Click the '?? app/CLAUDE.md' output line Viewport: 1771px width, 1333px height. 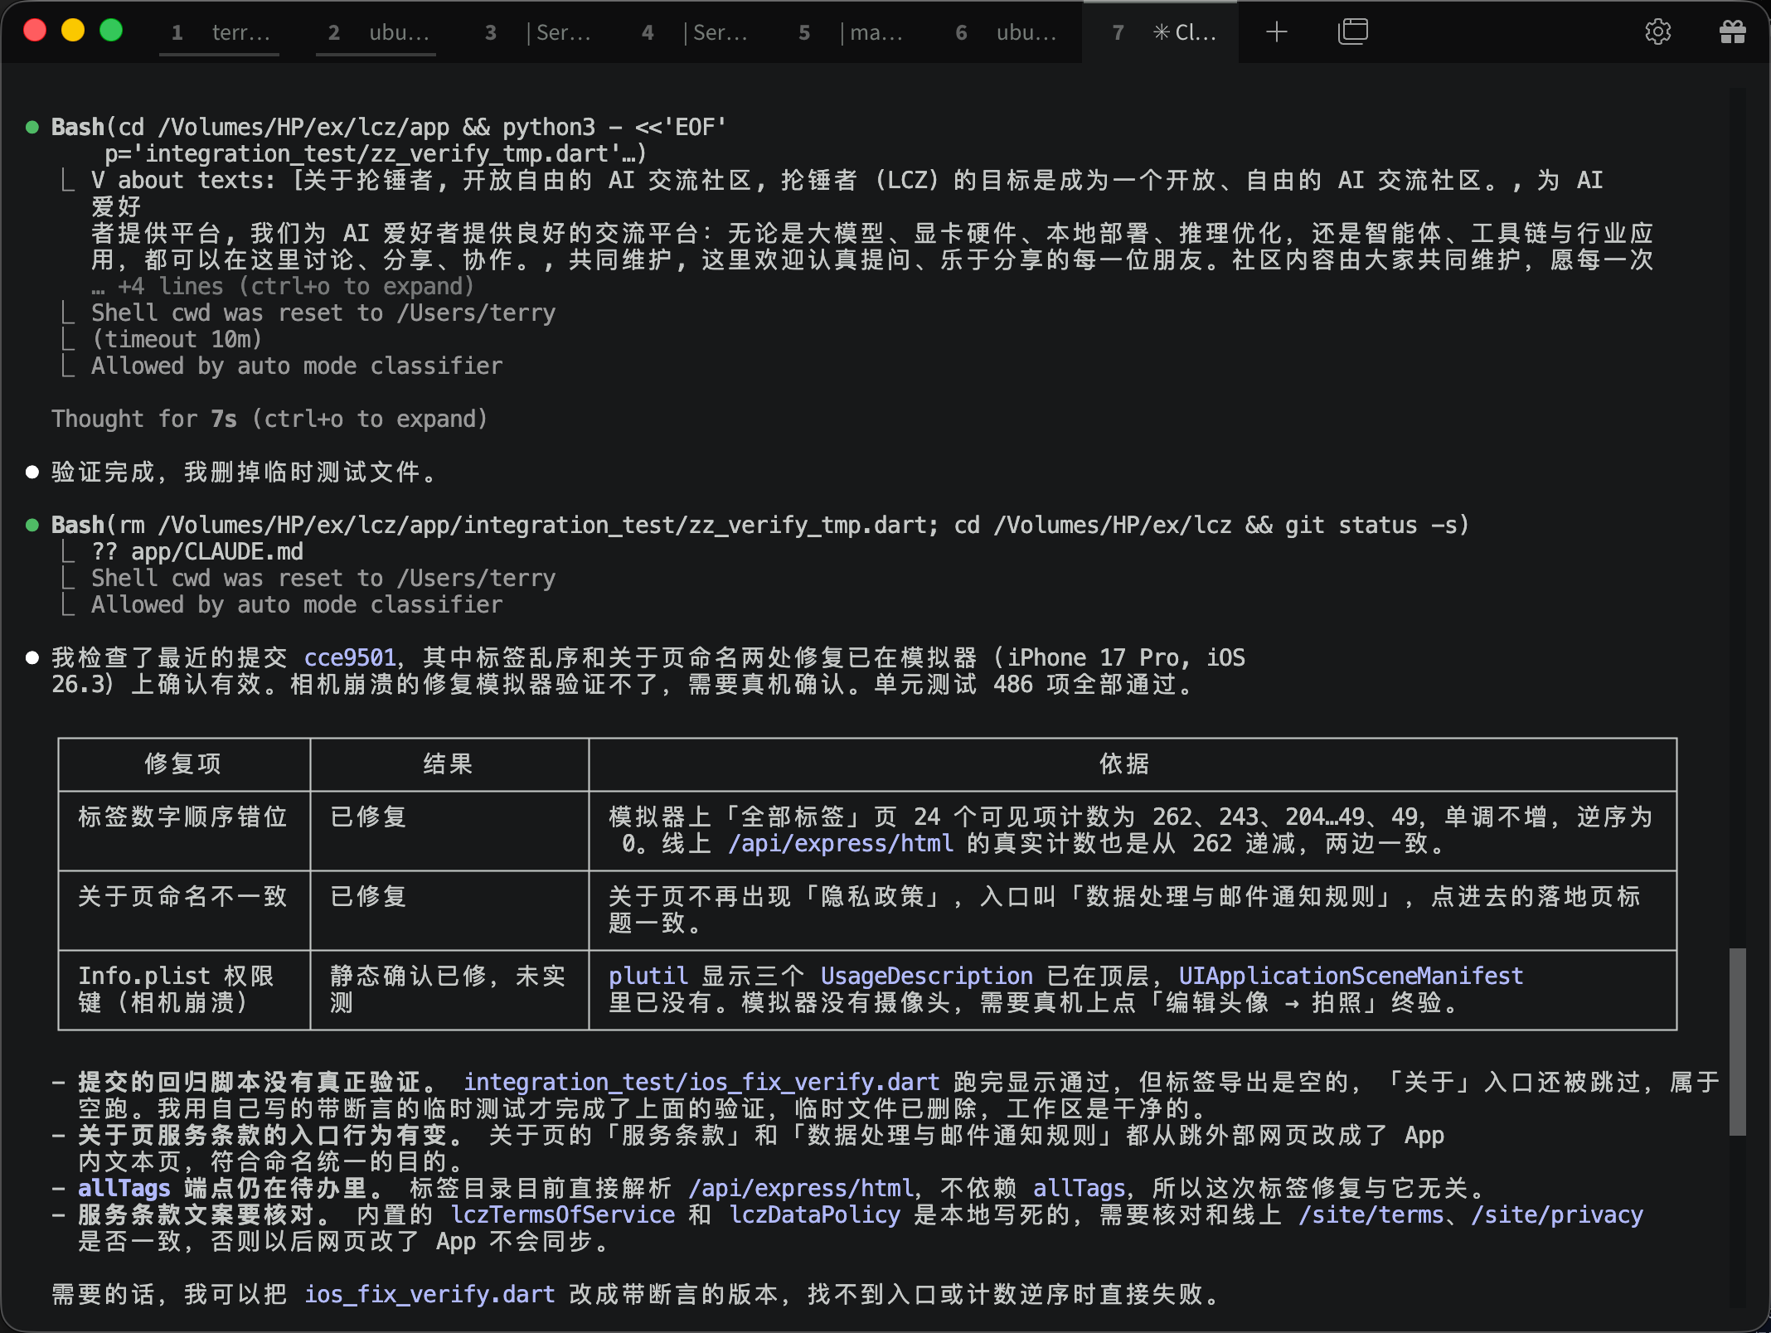[x=197, y=551]
